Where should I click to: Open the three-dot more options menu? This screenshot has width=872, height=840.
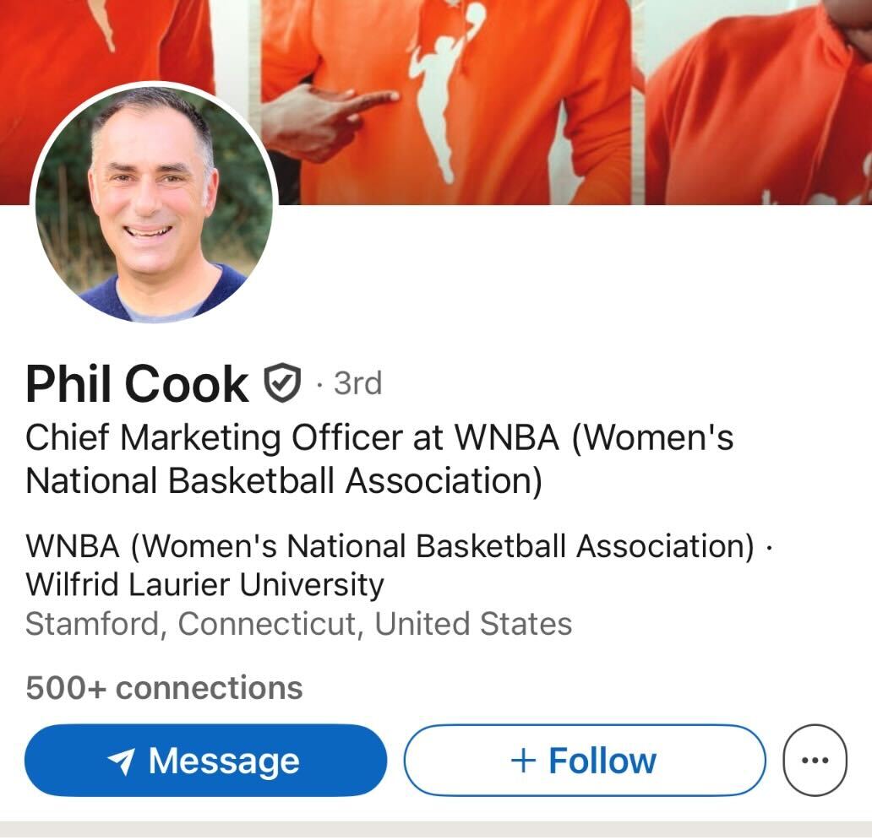pyautogui.click(x=815, y=760)
